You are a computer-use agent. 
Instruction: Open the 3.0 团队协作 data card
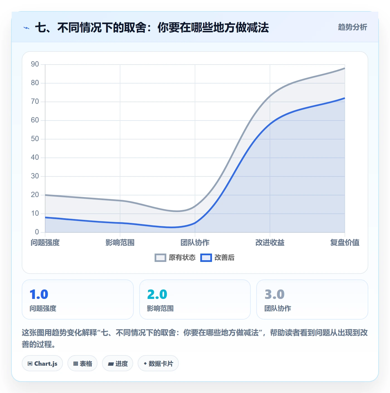tap(312, 299)
